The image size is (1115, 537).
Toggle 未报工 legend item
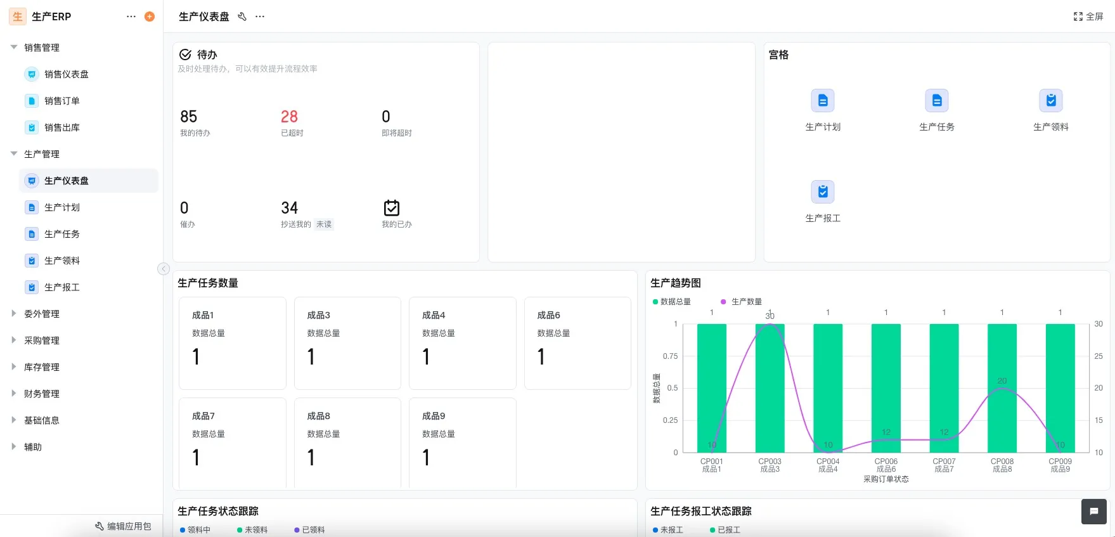pyautogui.click(x=668, y=530)
